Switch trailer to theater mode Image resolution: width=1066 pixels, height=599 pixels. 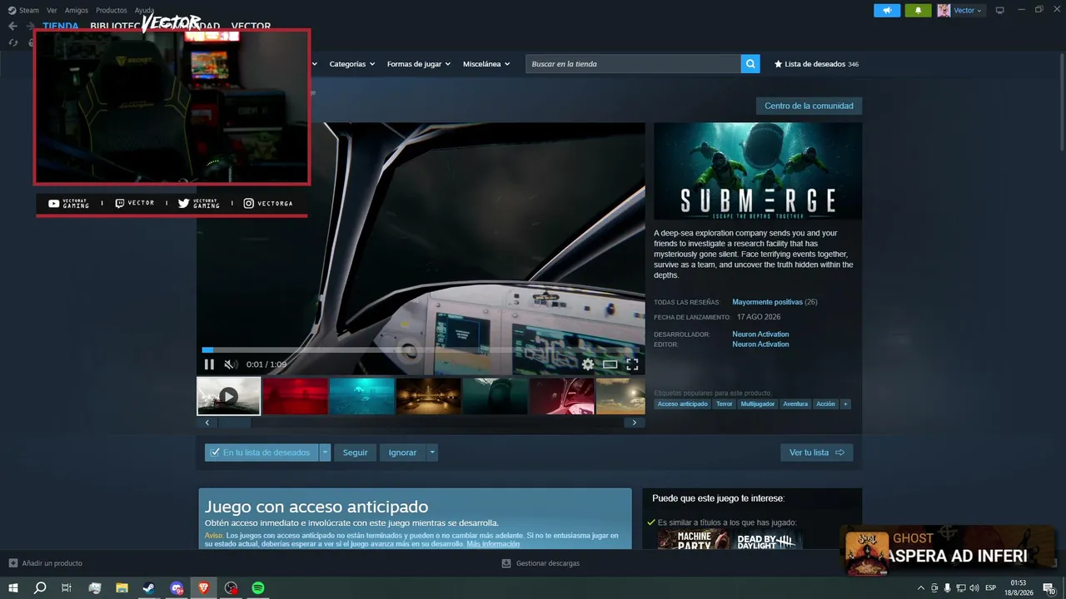[610, 364]
